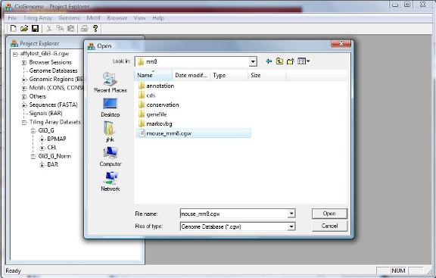
Task: Click the Copy toolbar icon
Action: tap(60, 28)
